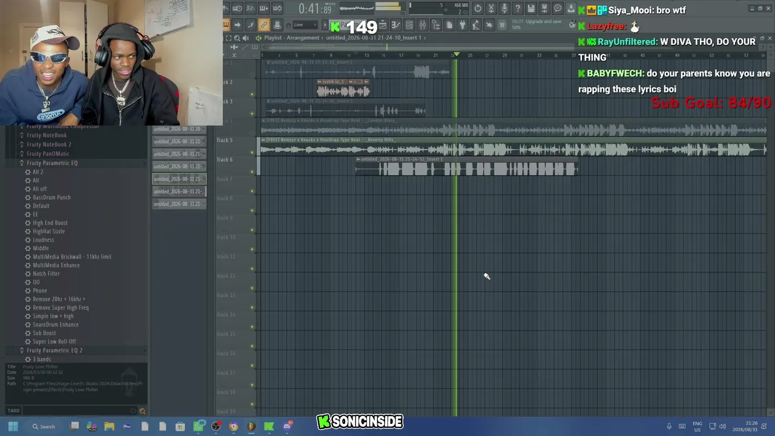Select the Phone preset
Screen dimensions: 775x436
[40, 291]
